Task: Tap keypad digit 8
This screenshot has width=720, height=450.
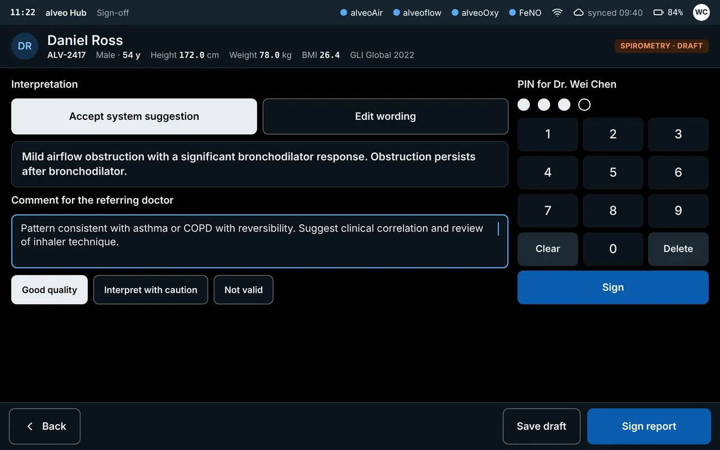Action: point(613,210)
